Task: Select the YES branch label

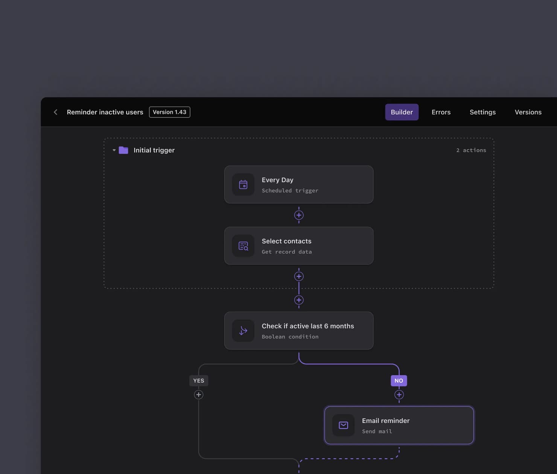Action: [x=199, y=381]
